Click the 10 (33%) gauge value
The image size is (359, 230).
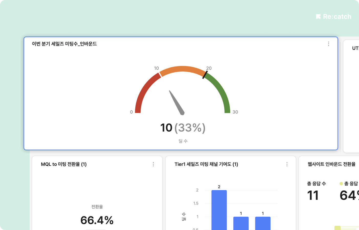[183, 128]
